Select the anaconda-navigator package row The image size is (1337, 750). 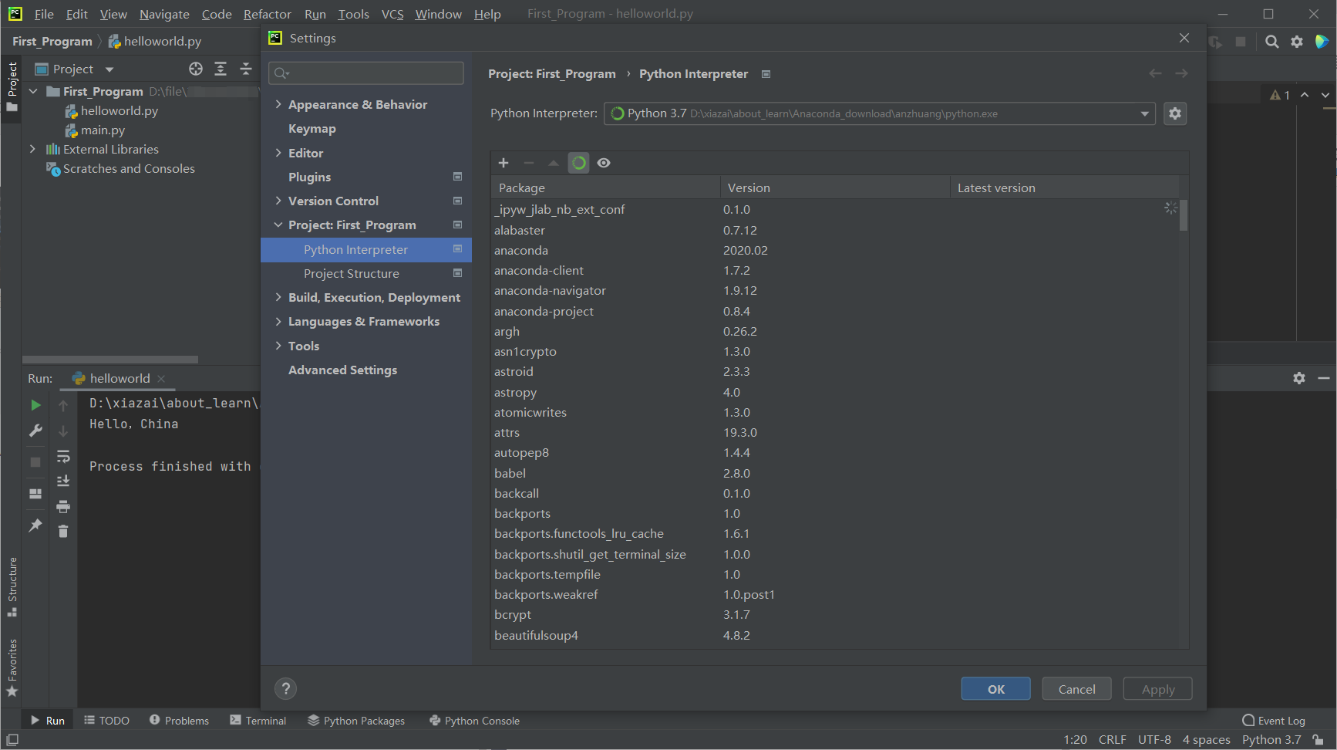[835, 291]
